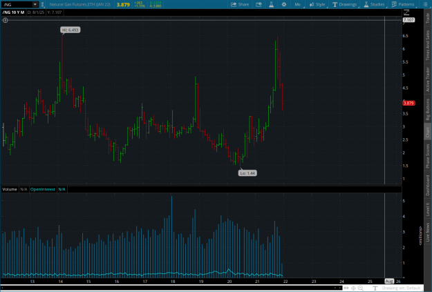The height and width of the screenshot is (292, 432).
Task: Click the red 3.879 last price tag
Action: [408, 104]
